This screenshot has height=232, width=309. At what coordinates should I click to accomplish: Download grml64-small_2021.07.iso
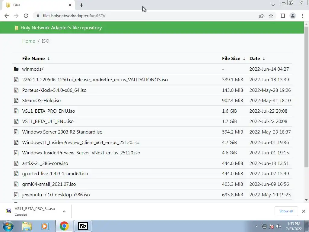(x=49, y=184)
